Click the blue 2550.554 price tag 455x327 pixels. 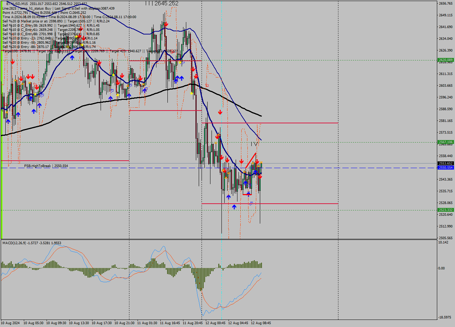point(446,168)
